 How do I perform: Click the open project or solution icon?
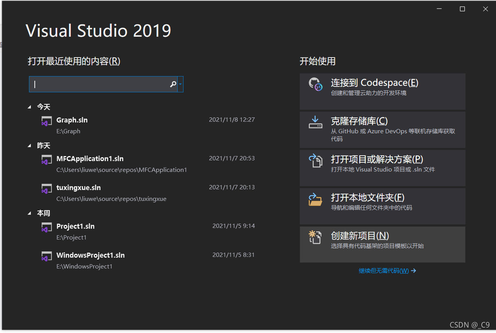pos(315,160)
